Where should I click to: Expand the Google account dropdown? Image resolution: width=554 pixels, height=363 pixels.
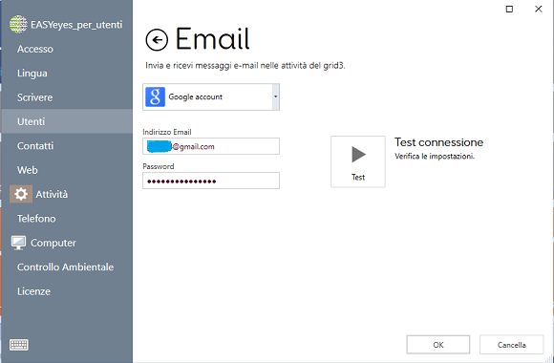[x=276, y=96]
